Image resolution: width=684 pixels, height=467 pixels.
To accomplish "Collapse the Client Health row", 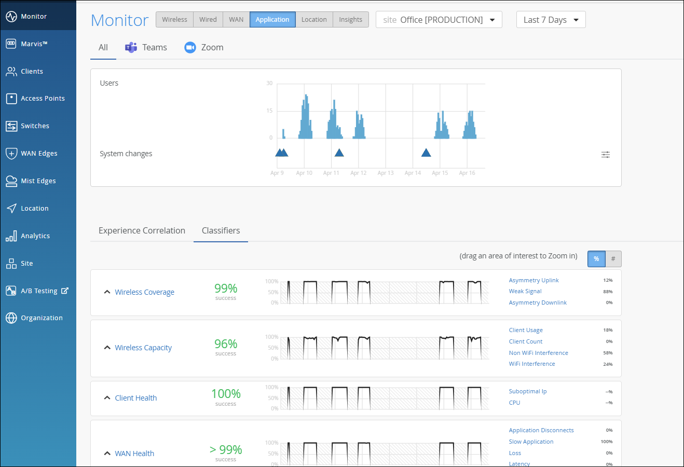I will tap(107, 398).
